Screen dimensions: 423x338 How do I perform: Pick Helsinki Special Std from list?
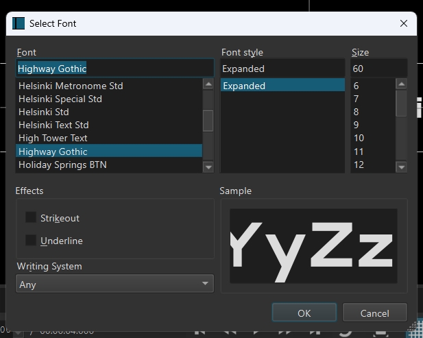pos(60,99)
